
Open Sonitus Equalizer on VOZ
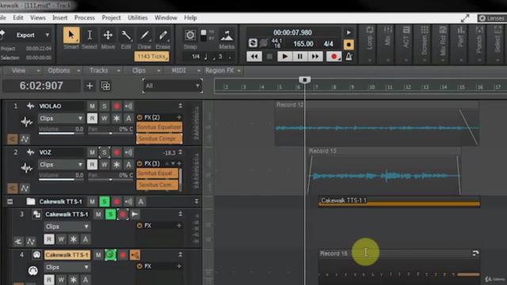pyautogui.click(x=157, y=173)
